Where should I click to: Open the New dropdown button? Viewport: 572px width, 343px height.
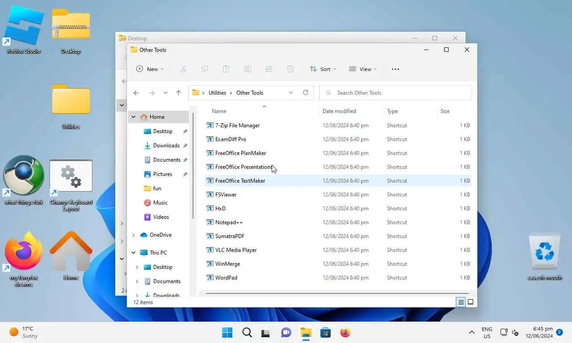tap(150, 69)
